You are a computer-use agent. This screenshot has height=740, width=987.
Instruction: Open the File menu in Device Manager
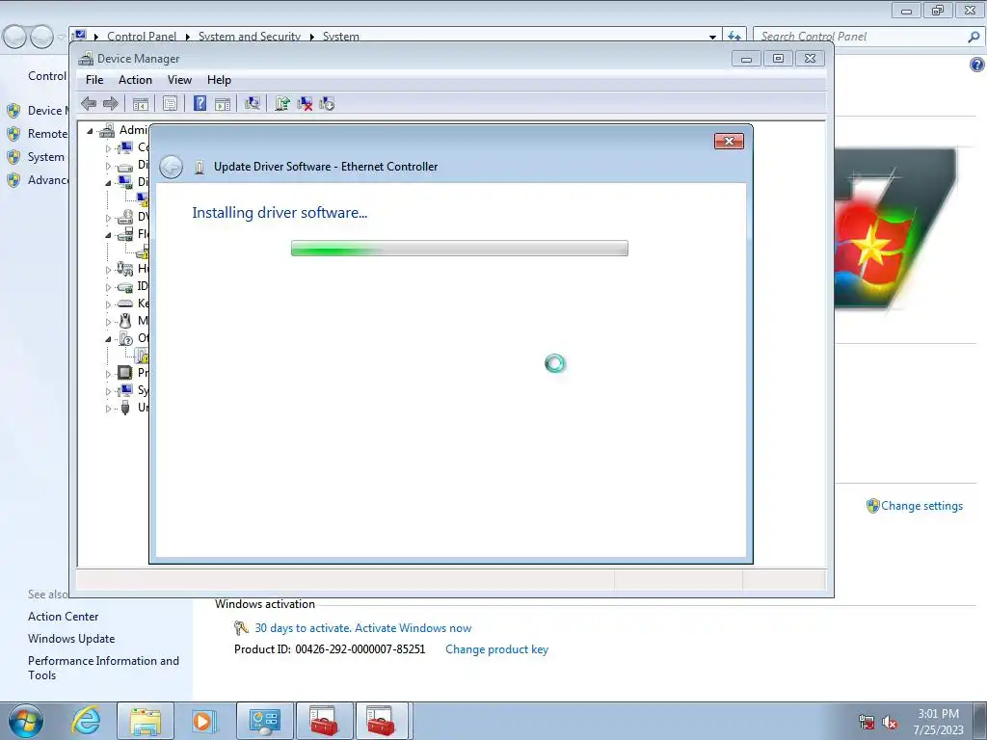click(94, 80)
